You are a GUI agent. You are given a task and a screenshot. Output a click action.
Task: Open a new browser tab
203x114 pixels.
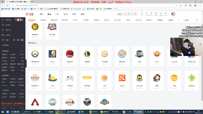point(32,2)
